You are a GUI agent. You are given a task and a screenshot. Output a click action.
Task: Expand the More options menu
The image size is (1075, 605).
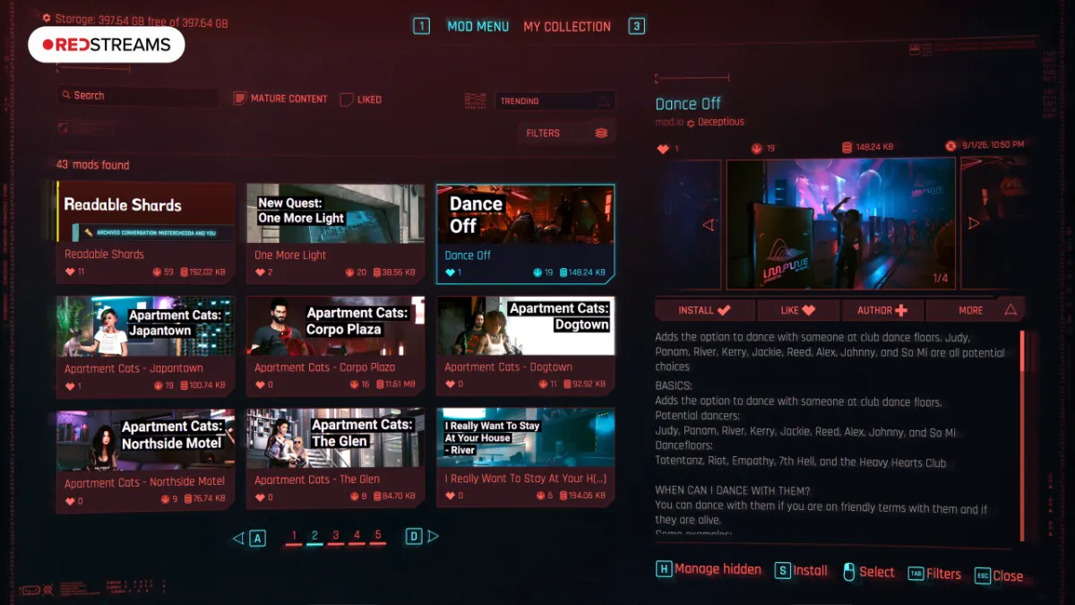tap(973, 310)
